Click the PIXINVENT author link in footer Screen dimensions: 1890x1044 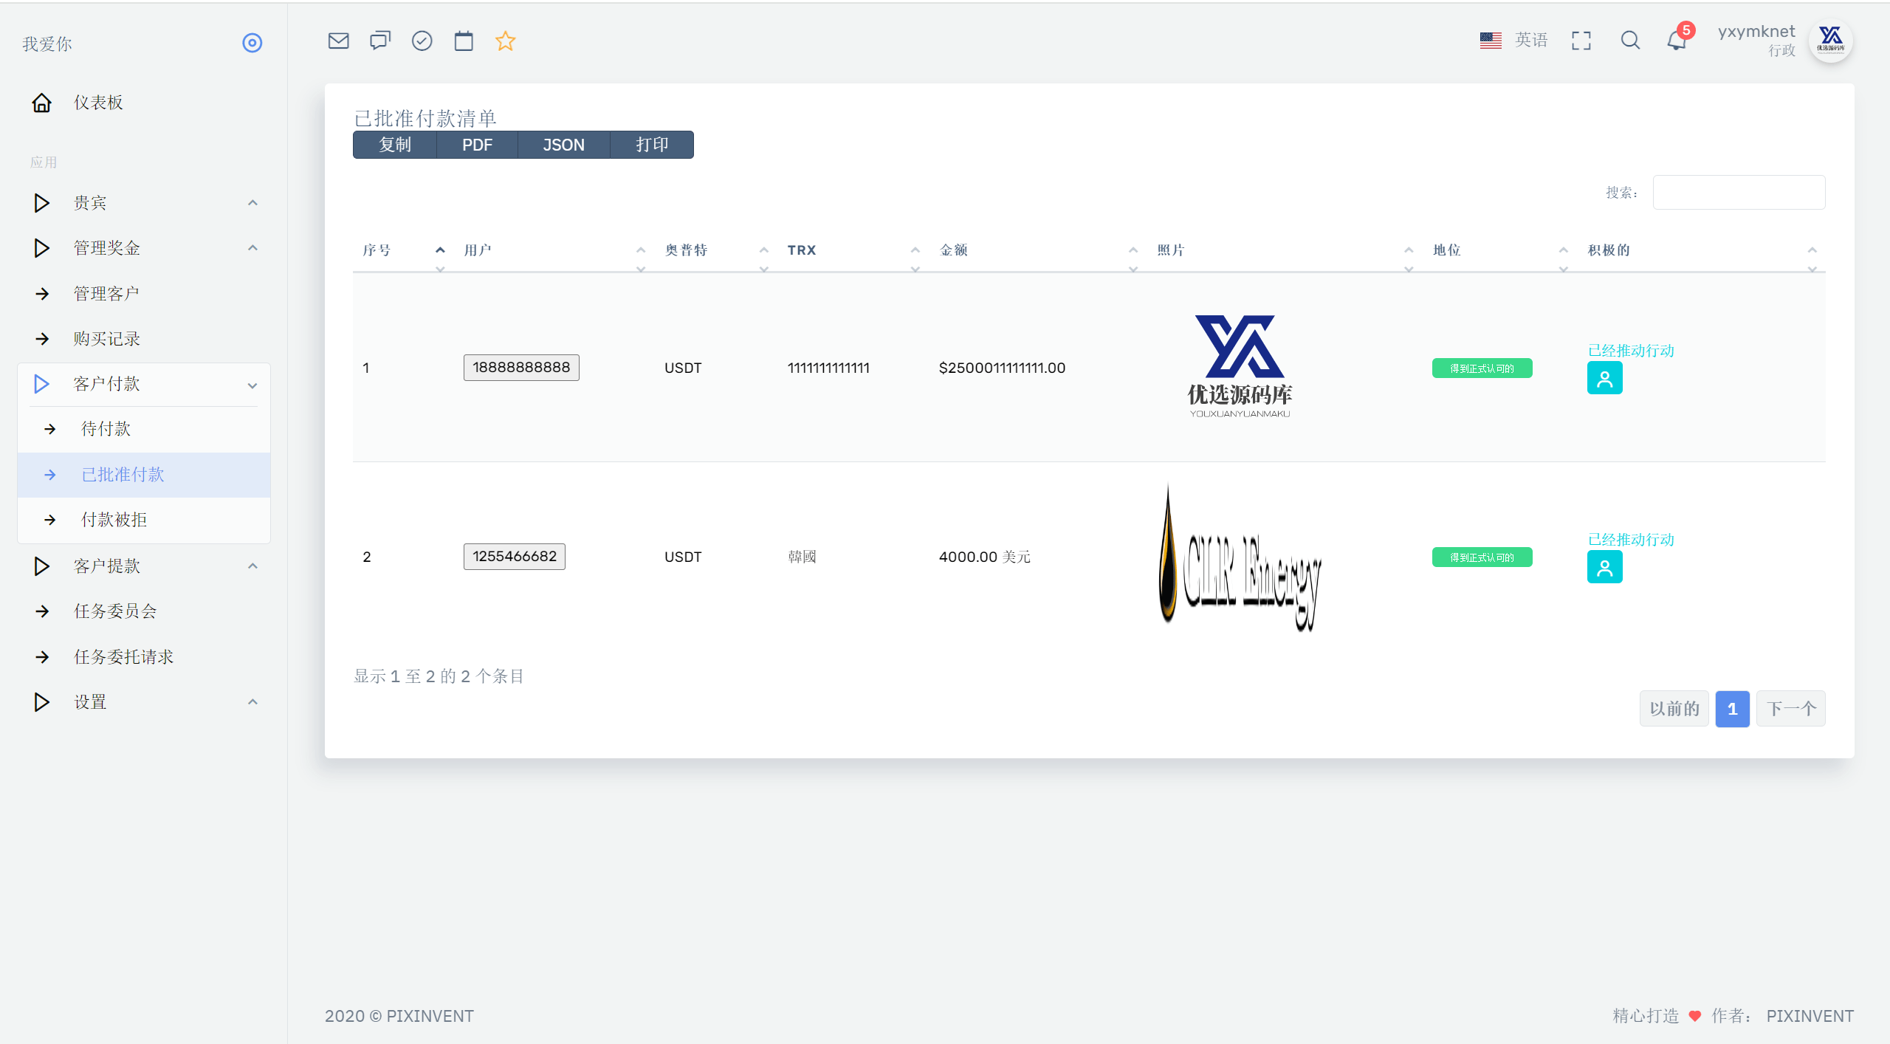[x=1810, y=1016]
